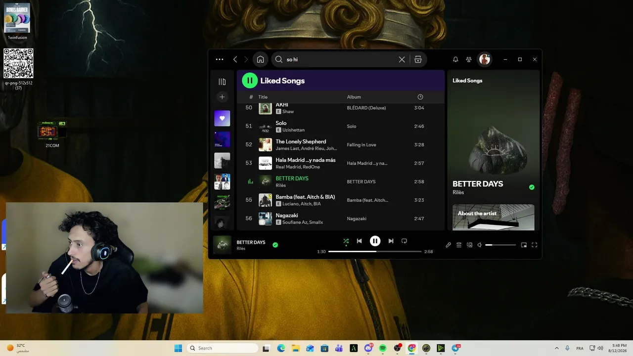The width and height of the screenshot is (633, 356).
Task: Open the What's New notifications bell
Action: (x=455, y=59)
